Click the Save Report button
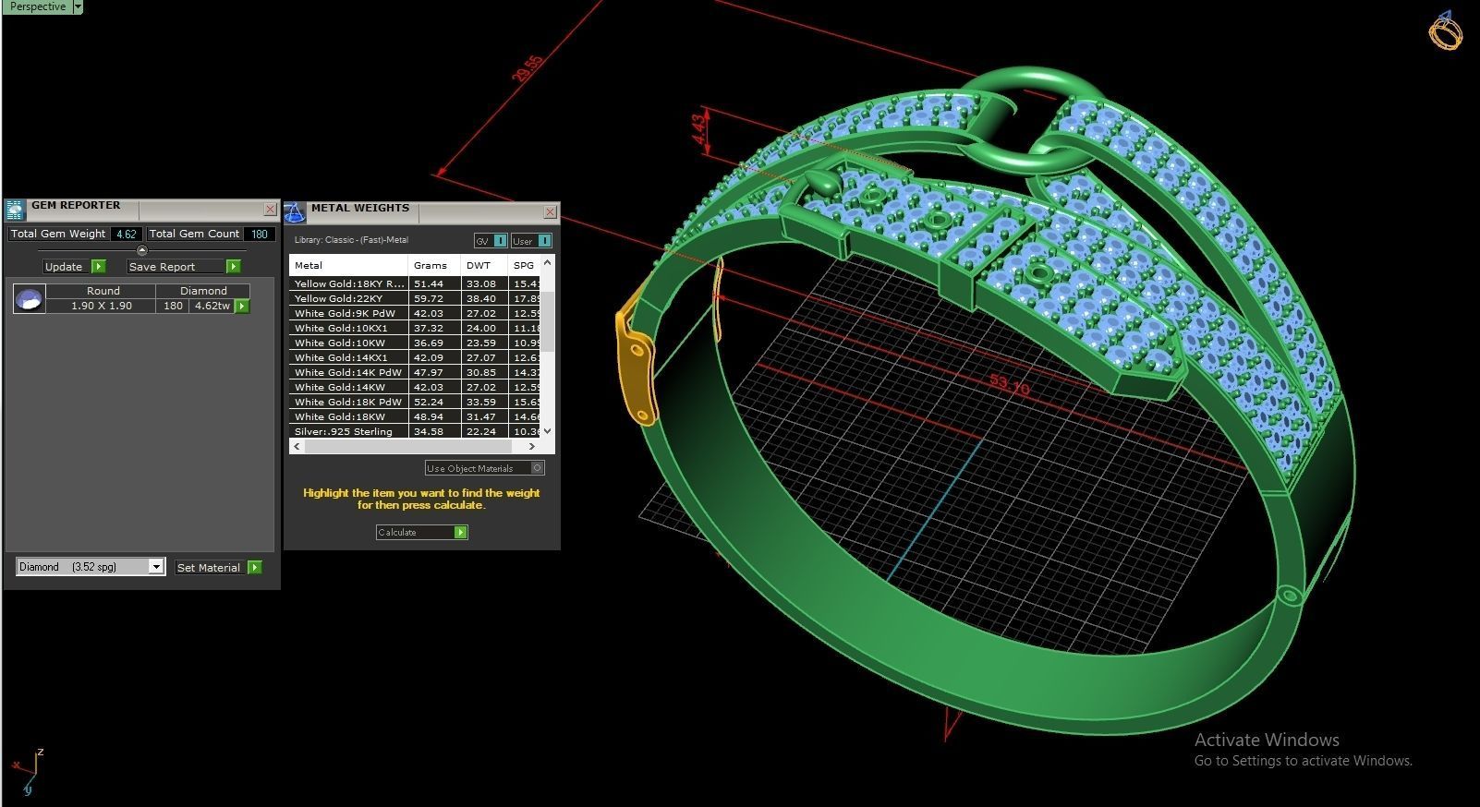 (176, 267)
